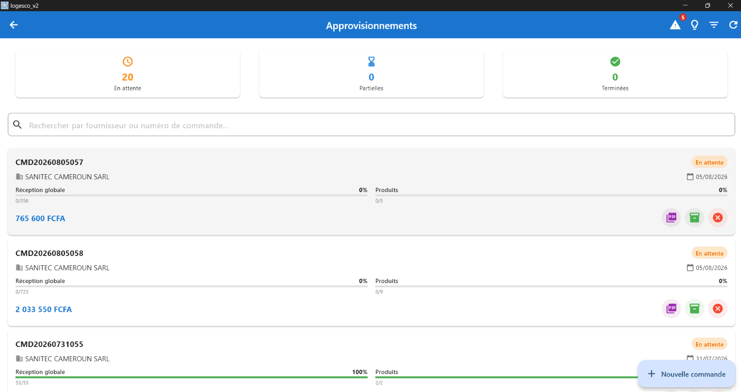Click the hourglass icon in Partielles card
This screenshot has width=741, height=392.
tap(371, 61)
